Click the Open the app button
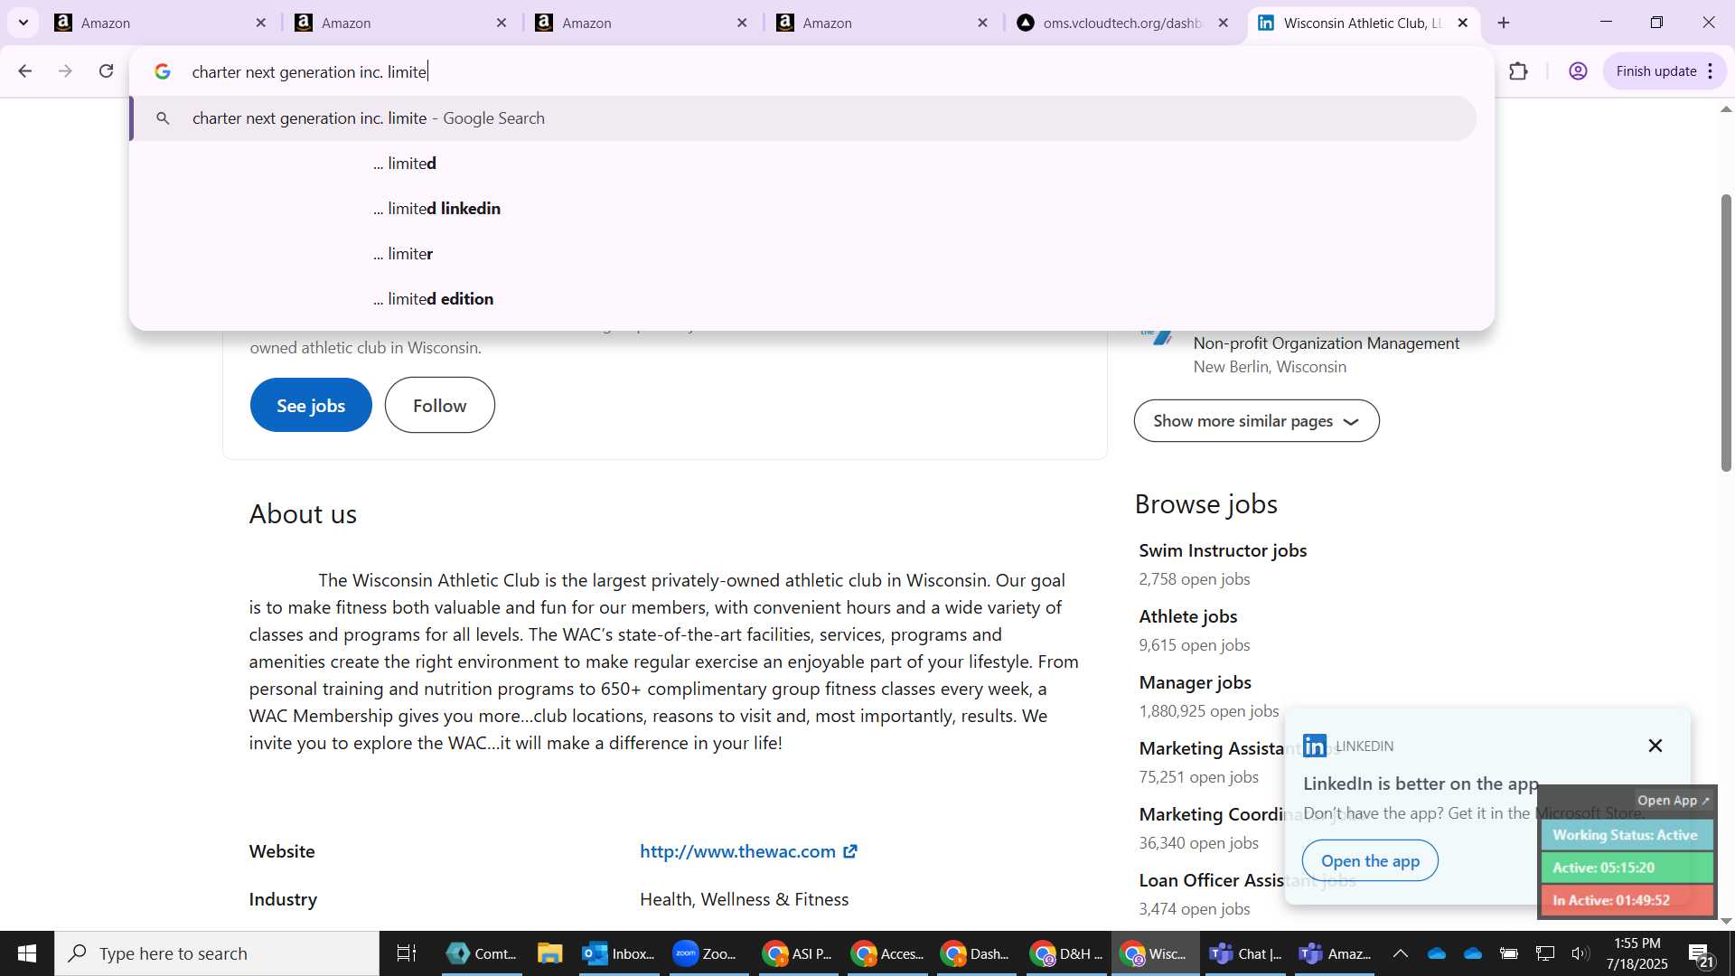This screenshot has height=976, width=1735. coord(1370,860)
